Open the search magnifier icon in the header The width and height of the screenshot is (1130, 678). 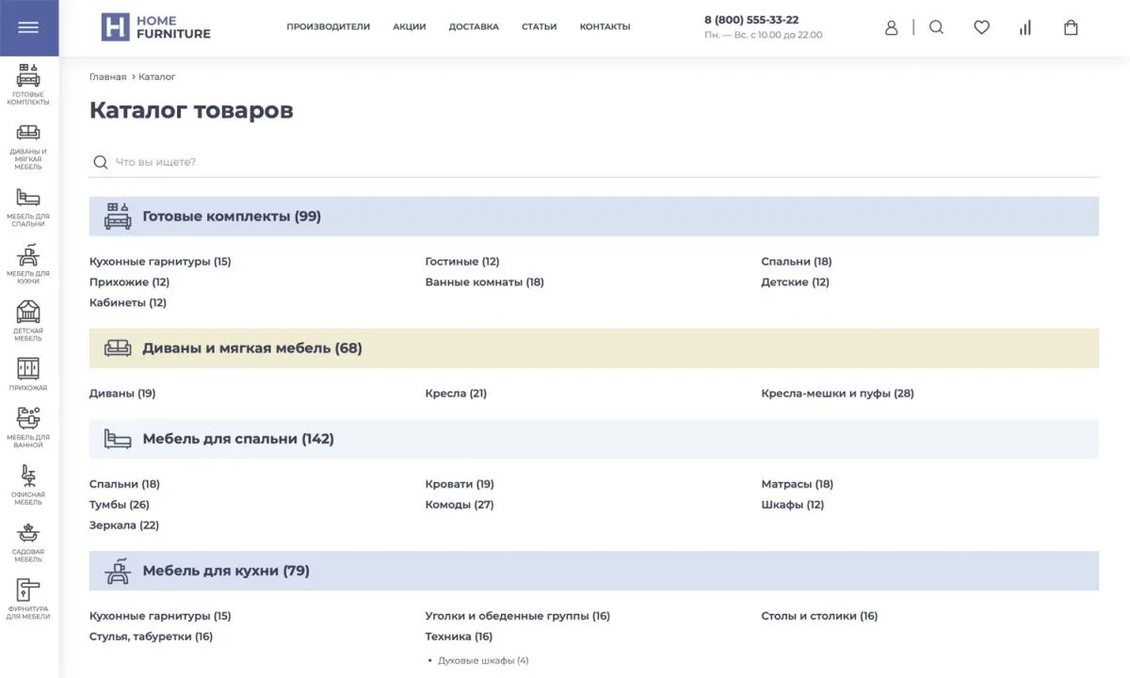(x=936, y=27)
